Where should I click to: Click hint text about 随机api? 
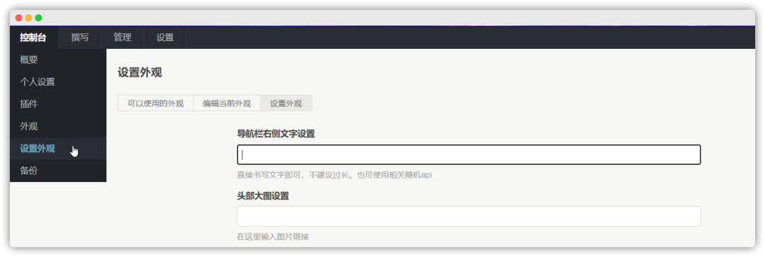pos(334,175)
